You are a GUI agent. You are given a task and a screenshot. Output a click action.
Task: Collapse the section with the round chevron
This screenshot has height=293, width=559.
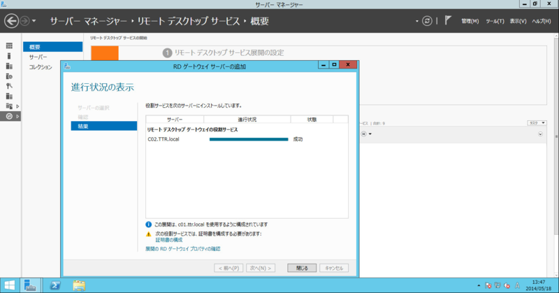(x=540, y=134)
